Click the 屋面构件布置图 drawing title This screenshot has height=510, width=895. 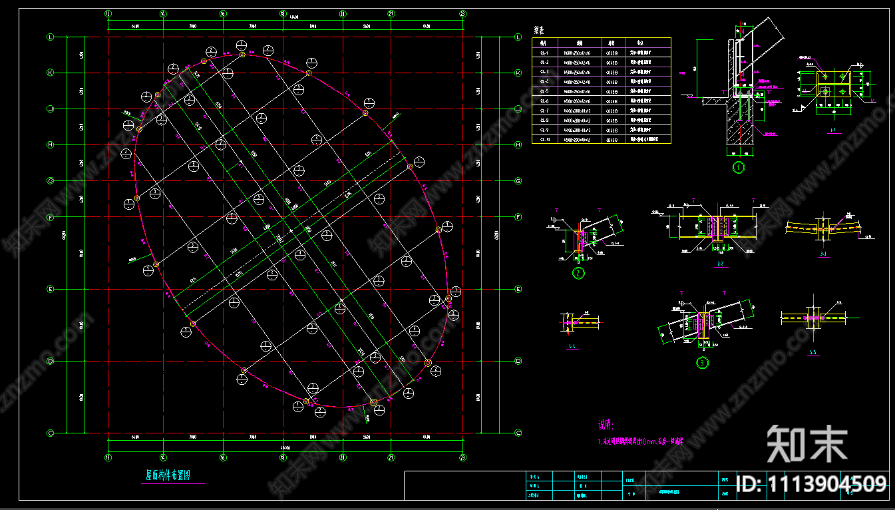coord(168,475)
